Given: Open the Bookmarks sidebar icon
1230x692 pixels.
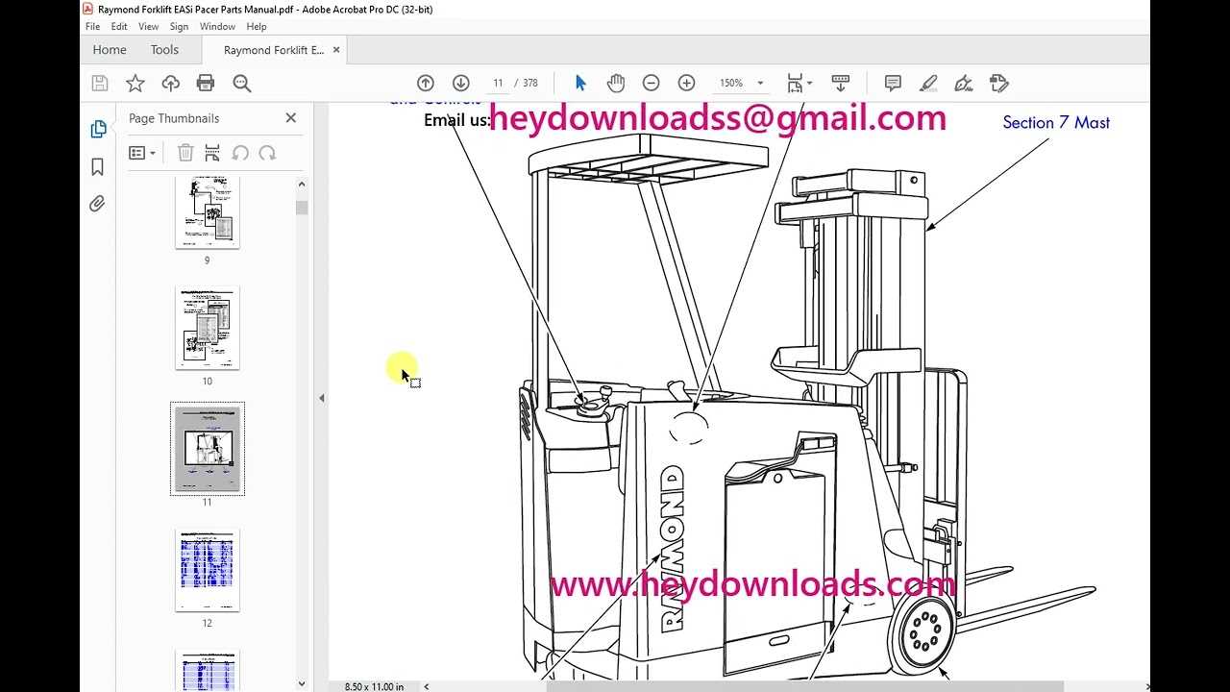Looking at the screenshot, I should [97, 167].
